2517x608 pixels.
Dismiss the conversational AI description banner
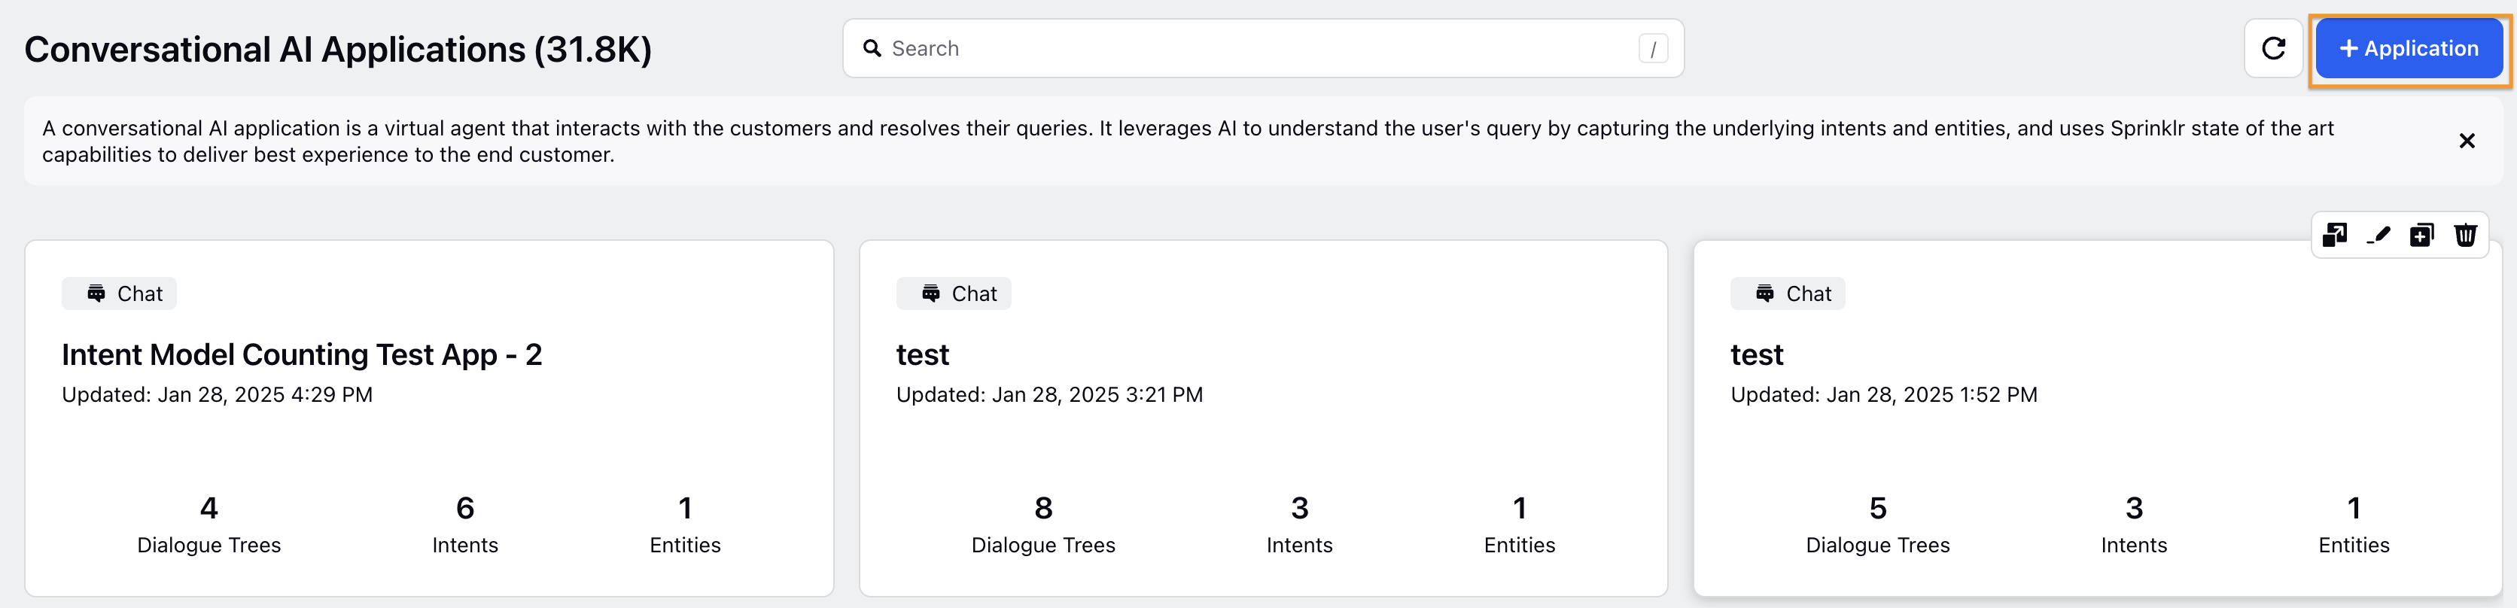[x=2466, y=141]
